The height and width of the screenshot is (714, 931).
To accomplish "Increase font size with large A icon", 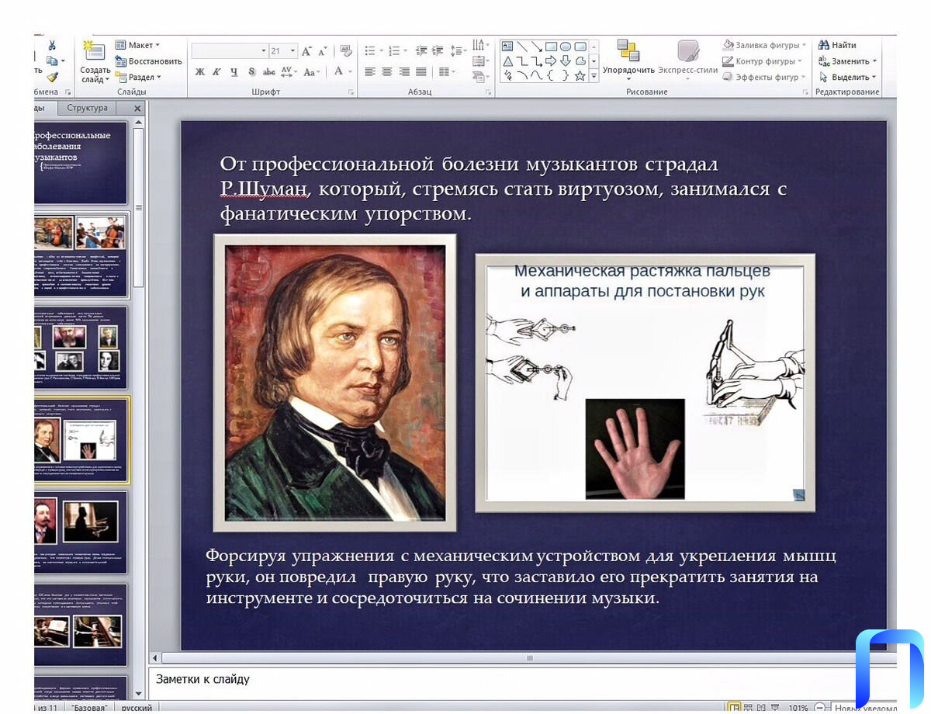I will click(307, 50).
